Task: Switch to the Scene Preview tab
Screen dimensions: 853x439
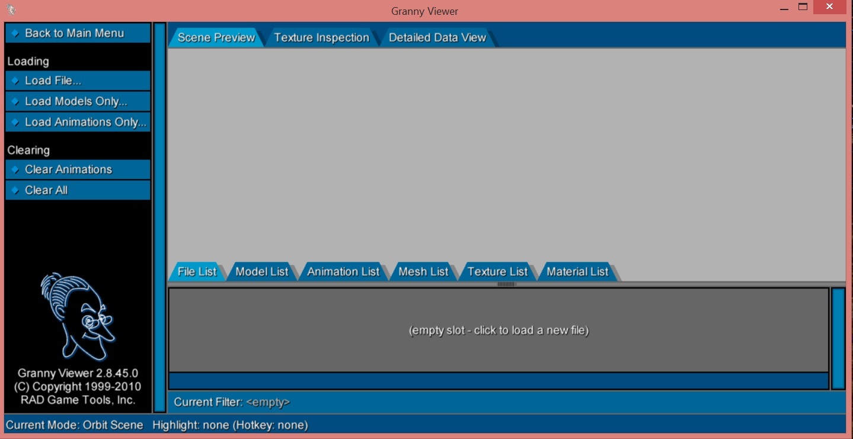Action: click(x=216, y=37)
